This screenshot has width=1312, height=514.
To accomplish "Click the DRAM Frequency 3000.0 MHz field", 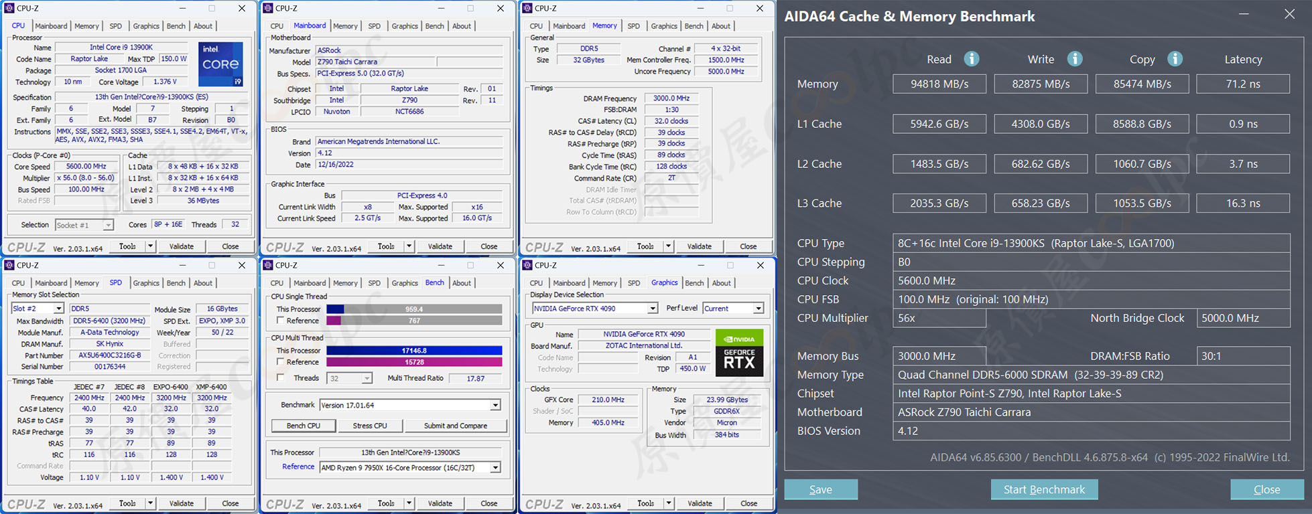I will (671, 98).
